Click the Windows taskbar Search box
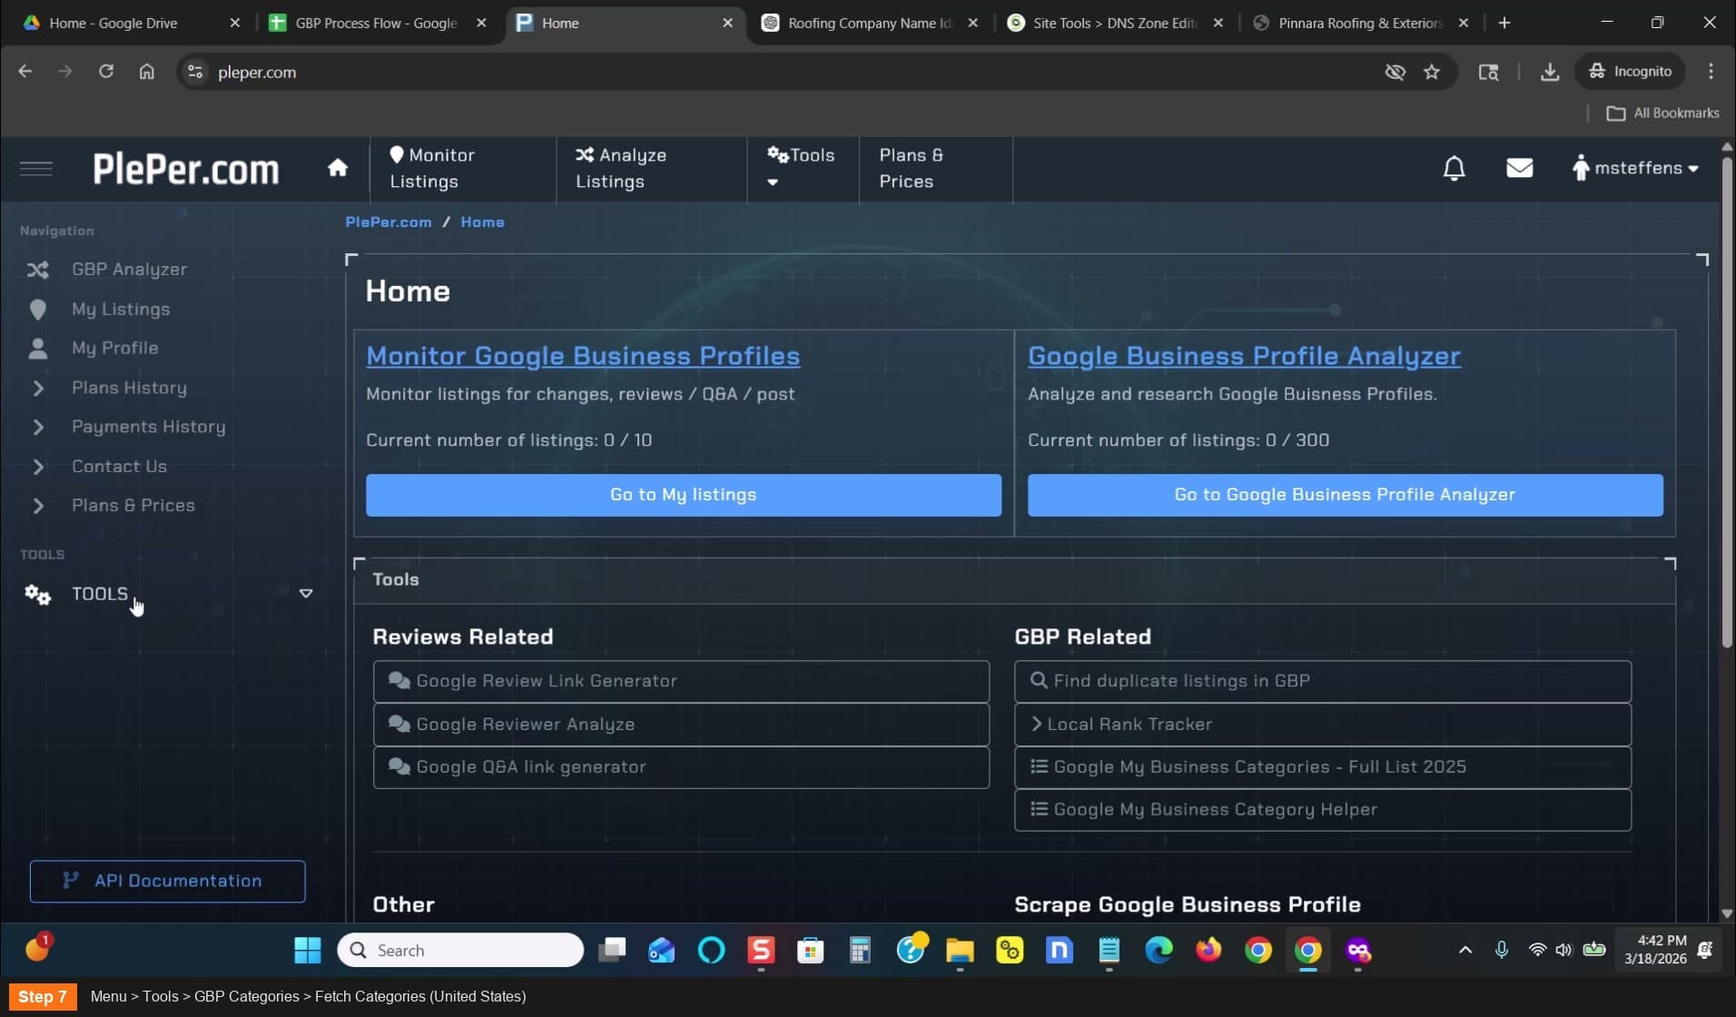1736x1017 pixels. (x=460, y=951)
